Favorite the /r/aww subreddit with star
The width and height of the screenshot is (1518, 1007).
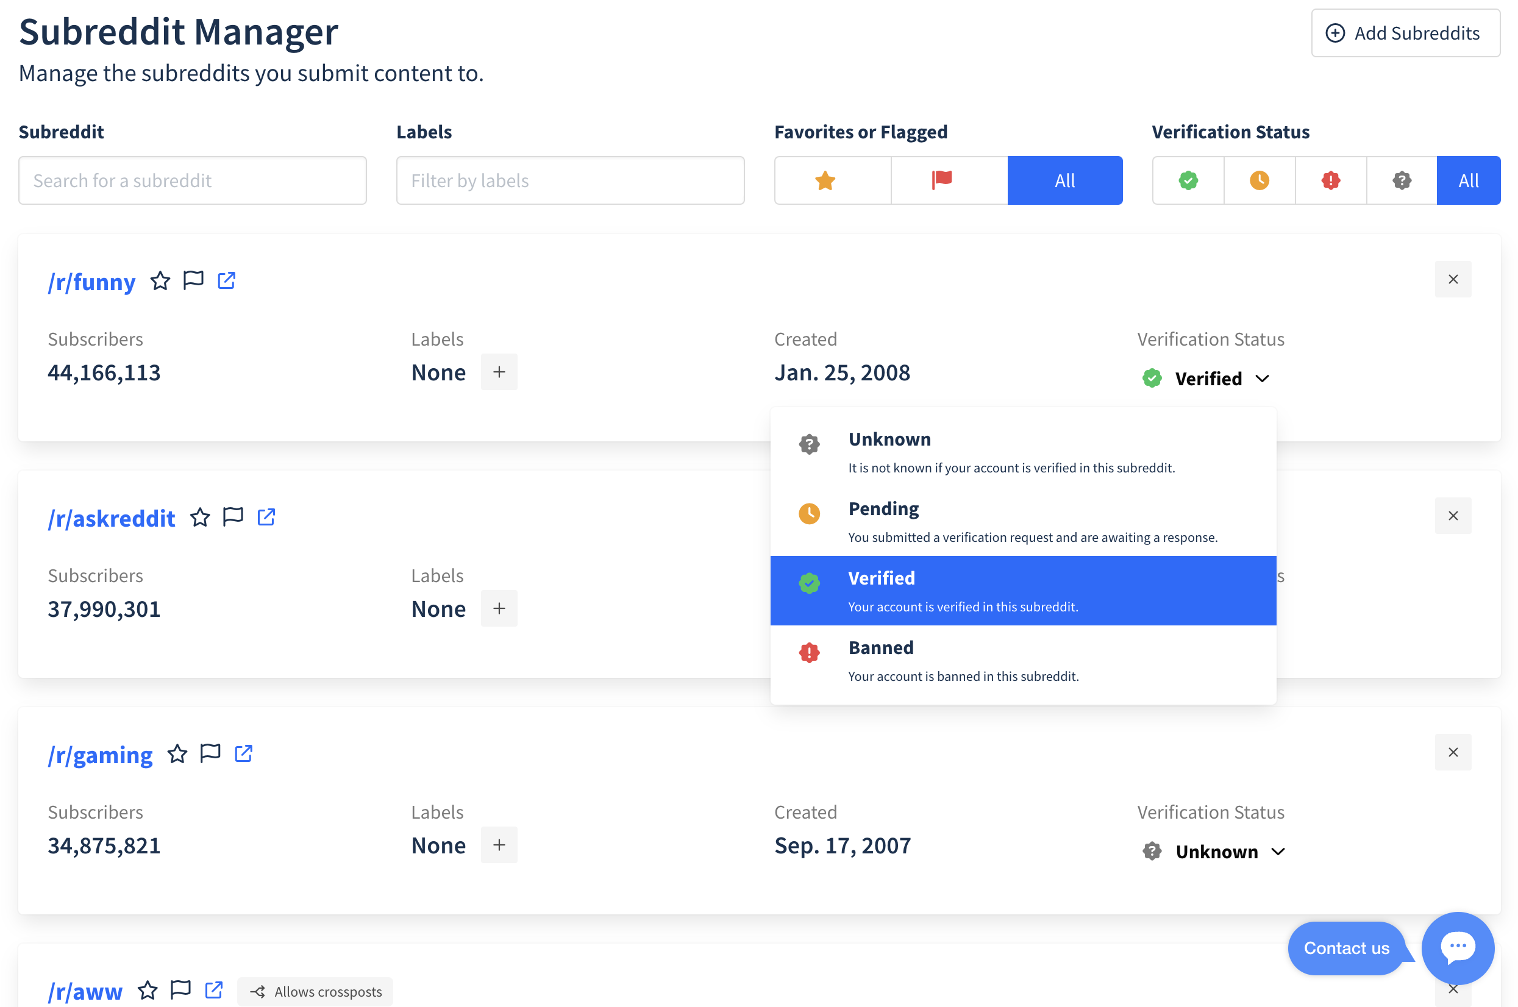[148, 991]
